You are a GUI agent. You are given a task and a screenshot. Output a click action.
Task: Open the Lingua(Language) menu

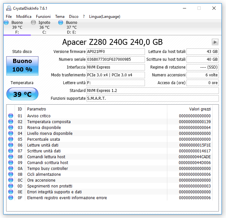click(105, 17)
